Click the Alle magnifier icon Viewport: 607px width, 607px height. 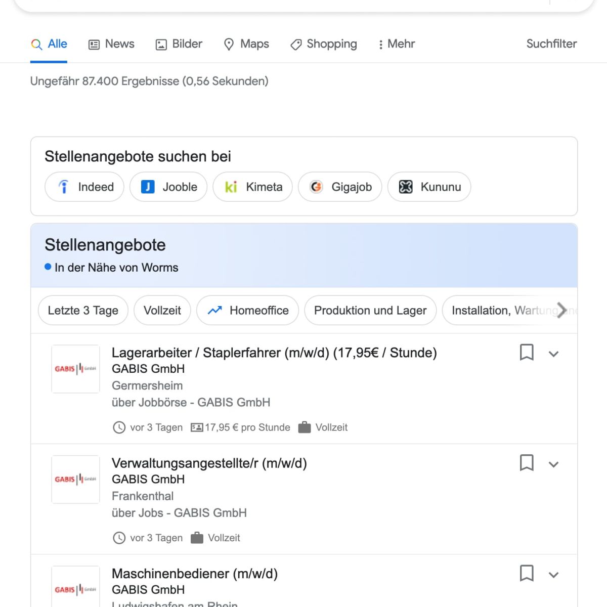click(36, 45)
